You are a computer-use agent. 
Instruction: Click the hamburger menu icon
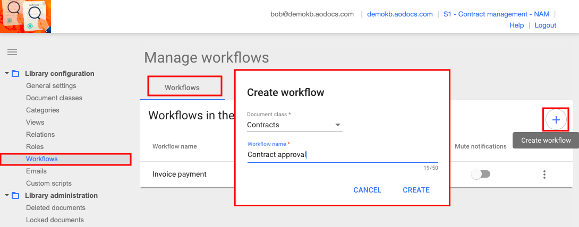coord(12,52)
